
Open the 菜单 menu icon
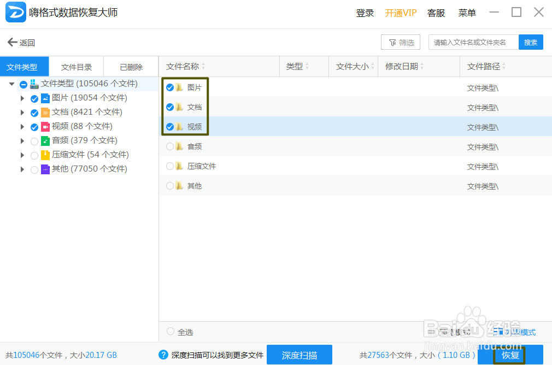point(467,13)
